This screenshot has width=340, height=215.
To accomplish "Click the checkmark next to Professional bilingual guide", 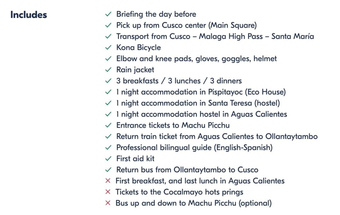I will pos(108,148).
